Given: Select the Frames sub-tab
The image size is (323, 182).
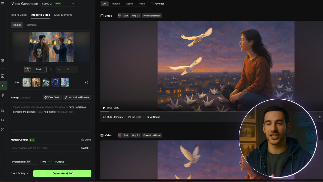Looking at the screenshot, I should (x=17, y=25).
